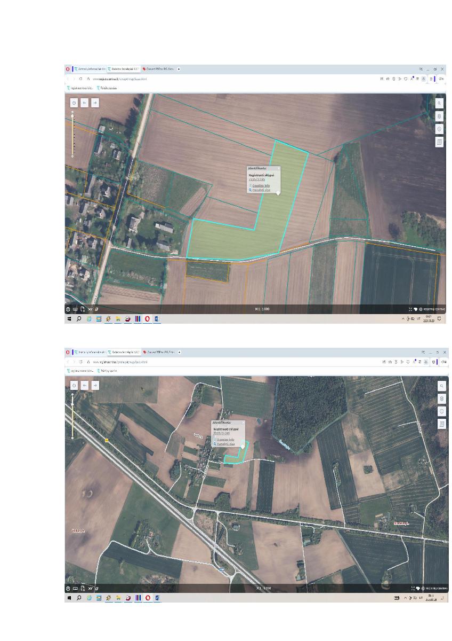Open a new tab in upper browser
Viewport: 452px width, 641px height.
coord(179,69)
